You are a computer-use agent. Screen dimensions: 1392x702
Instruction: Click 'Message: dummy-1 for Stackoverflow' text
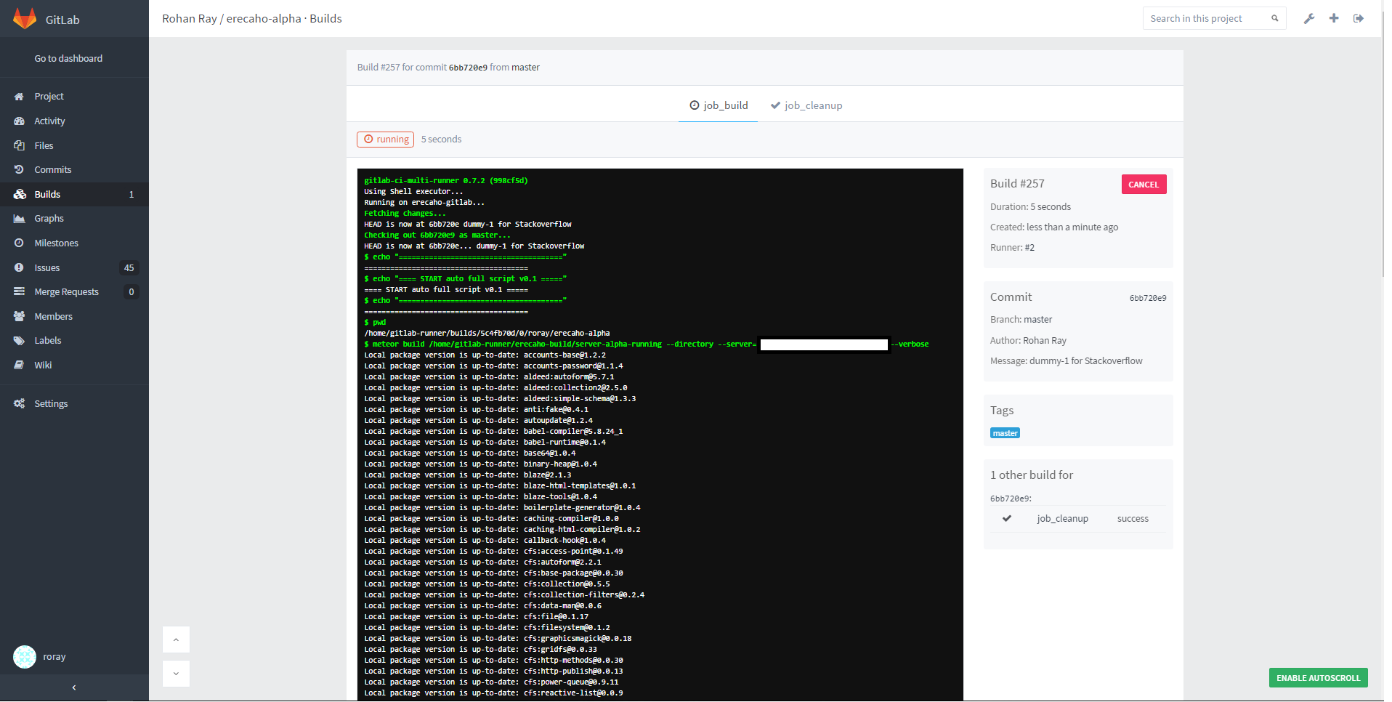click(x=1066, y=361)
